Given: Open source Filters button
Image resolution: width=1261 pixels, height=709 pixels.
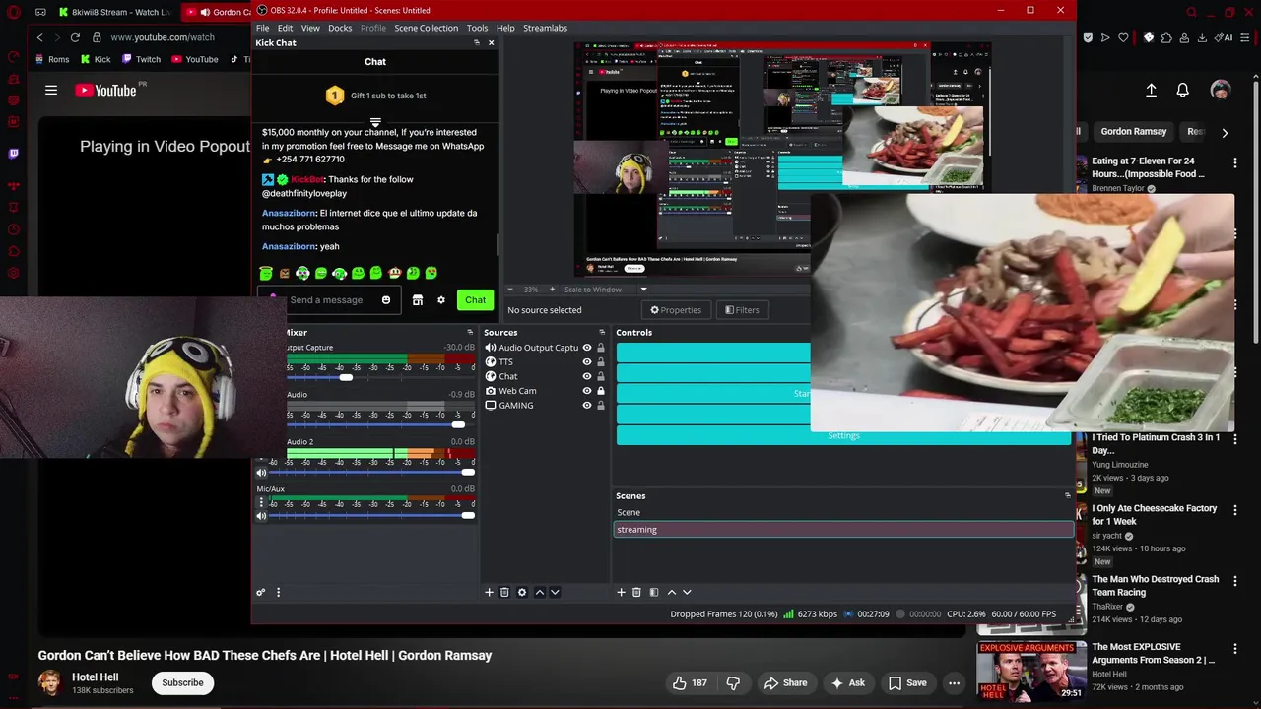Looking at the screenshot, I should click(x=742, y=310).
